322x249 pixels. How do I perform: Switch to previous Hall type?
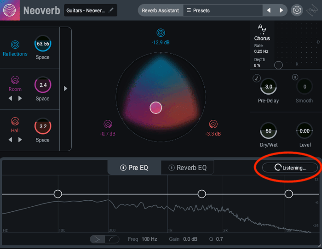tap(11, 140)
